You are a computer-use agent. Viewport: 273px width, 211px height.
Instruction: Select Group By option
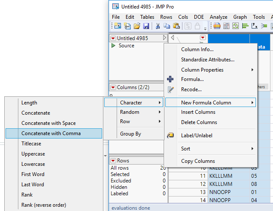pyautogui.click(x=130, y=134)
